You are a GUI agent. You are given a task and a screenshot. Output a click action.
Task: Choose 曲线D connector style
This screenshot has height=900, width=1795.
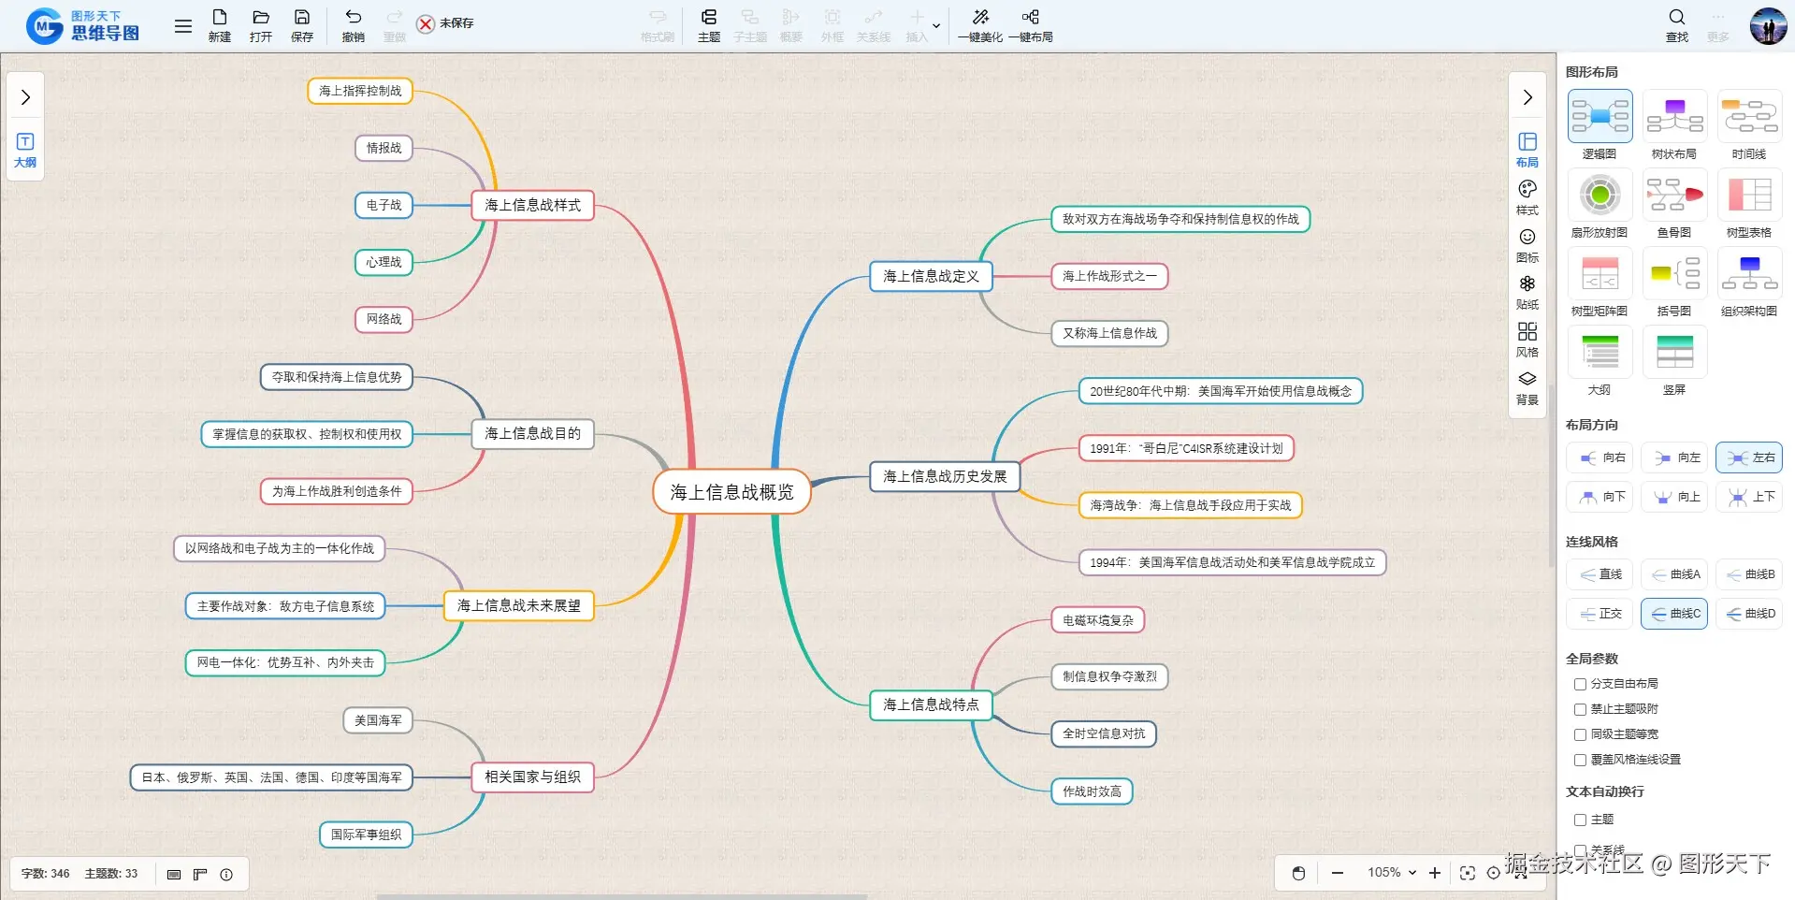[x=1749, y=614]
